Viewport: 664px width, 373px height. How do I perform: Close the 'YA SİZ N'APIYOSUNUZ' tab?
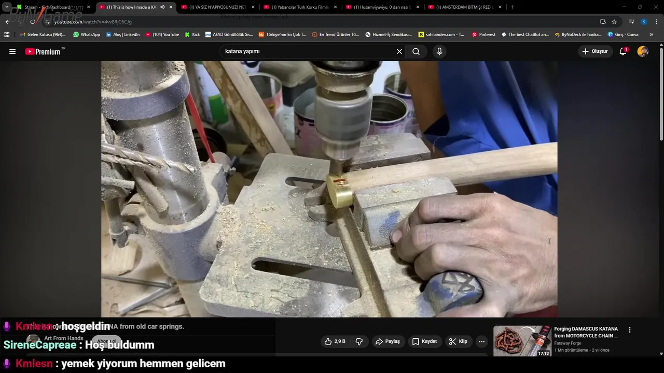tap(253, 7)
